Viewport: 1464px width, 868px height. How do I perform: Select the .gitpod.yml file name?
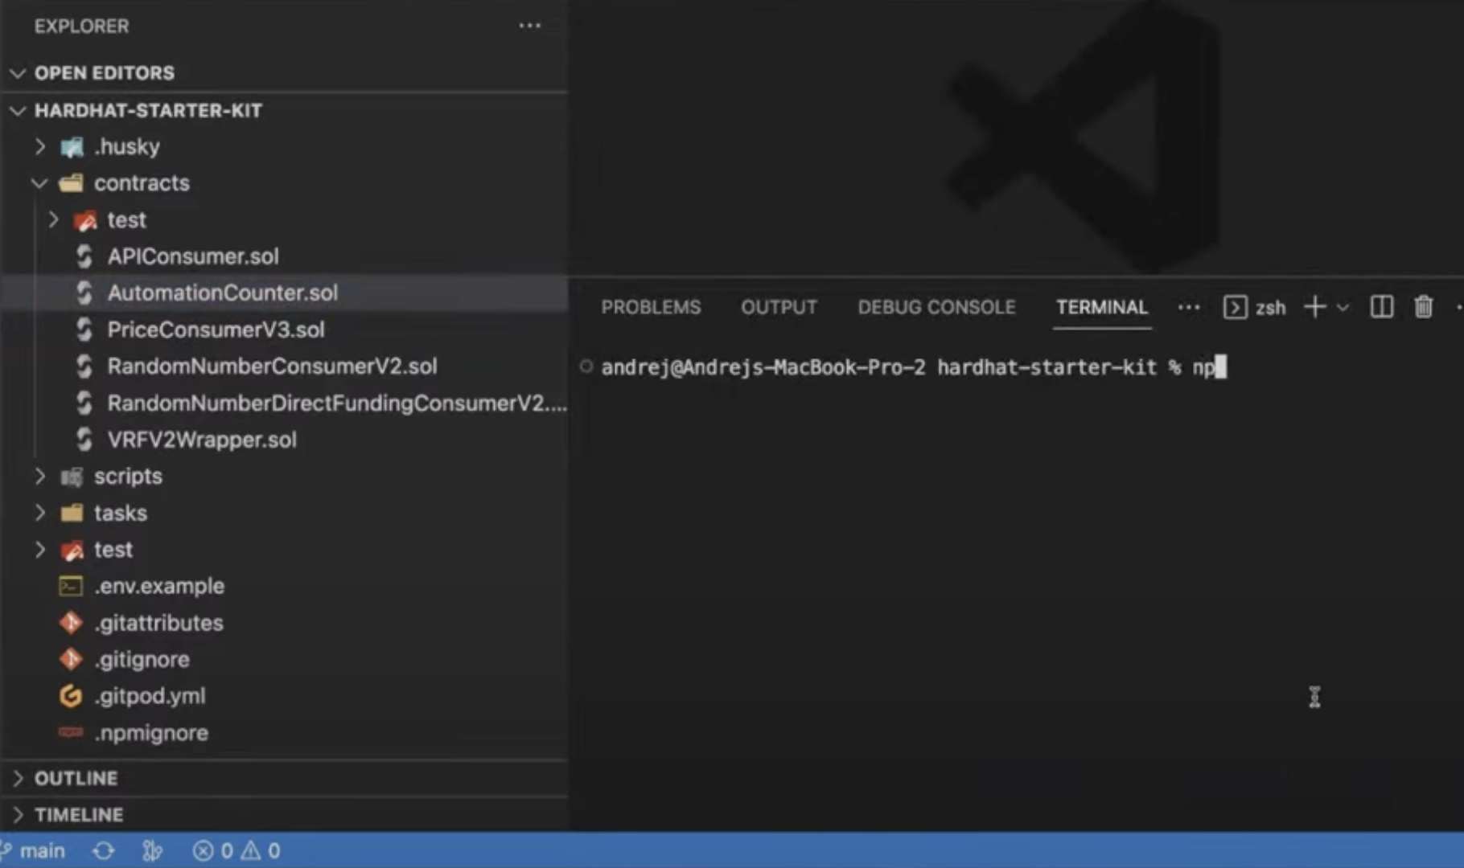[150, 696]
